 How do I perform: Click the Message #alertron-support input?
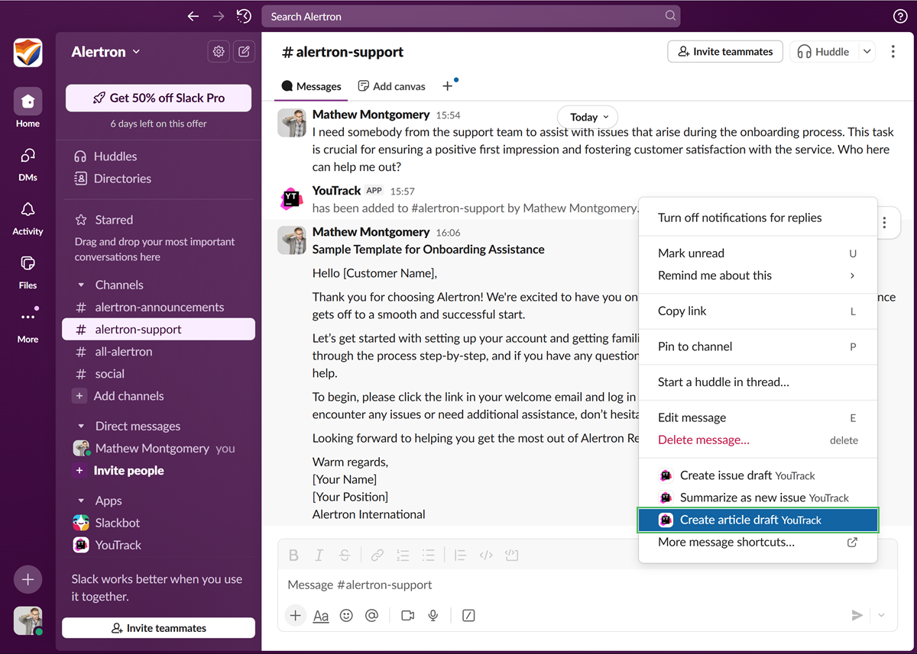587,585
